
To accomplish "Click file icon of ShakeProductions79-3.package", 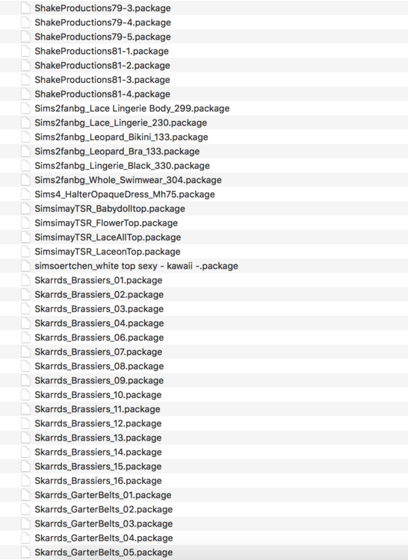I will (x=25, y=8).
